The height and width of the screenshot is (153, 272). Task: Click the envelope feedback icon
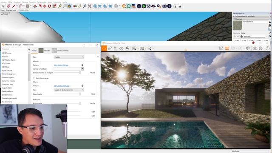(x=164, y=6)
